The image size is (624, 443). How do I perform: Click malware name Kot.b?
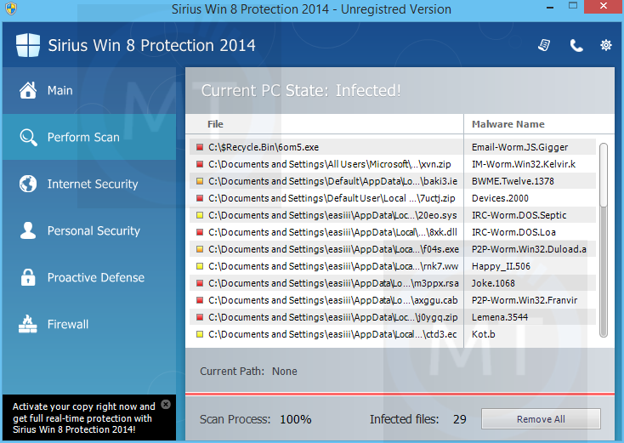pyautogui.click(x=483, y=334)
